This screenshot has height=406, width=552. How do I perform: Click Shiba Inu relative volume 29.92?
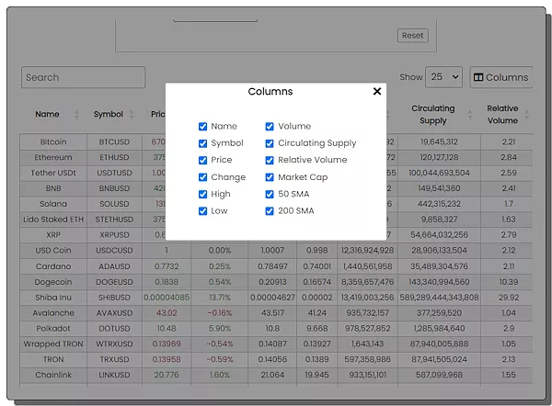click(509, 298)
